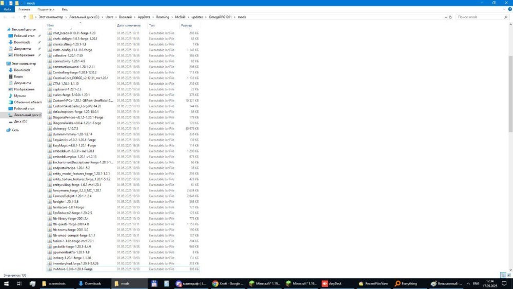The image size is (513, 289).
Task: Switch to the Вид ribbon tab
Action: pos(65,9)
